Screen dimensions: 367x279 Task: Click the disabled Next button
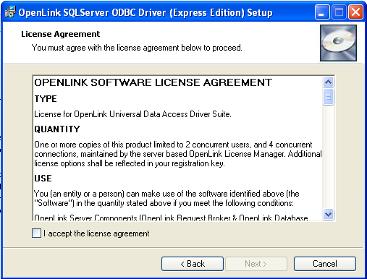256,264
